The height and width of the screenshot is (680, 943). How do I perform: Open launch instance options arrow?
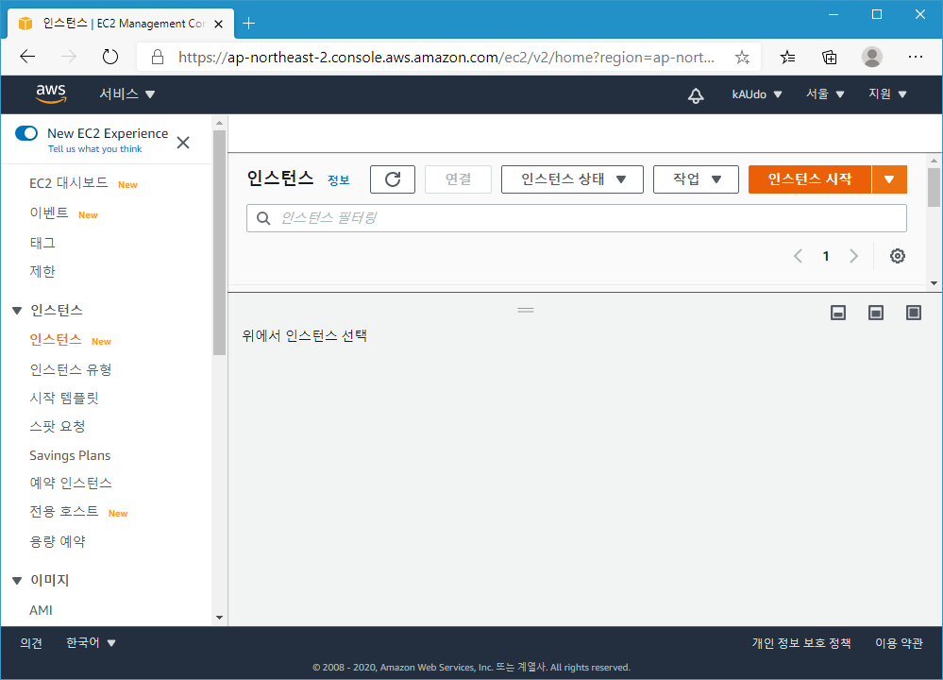tap(889, 179)
